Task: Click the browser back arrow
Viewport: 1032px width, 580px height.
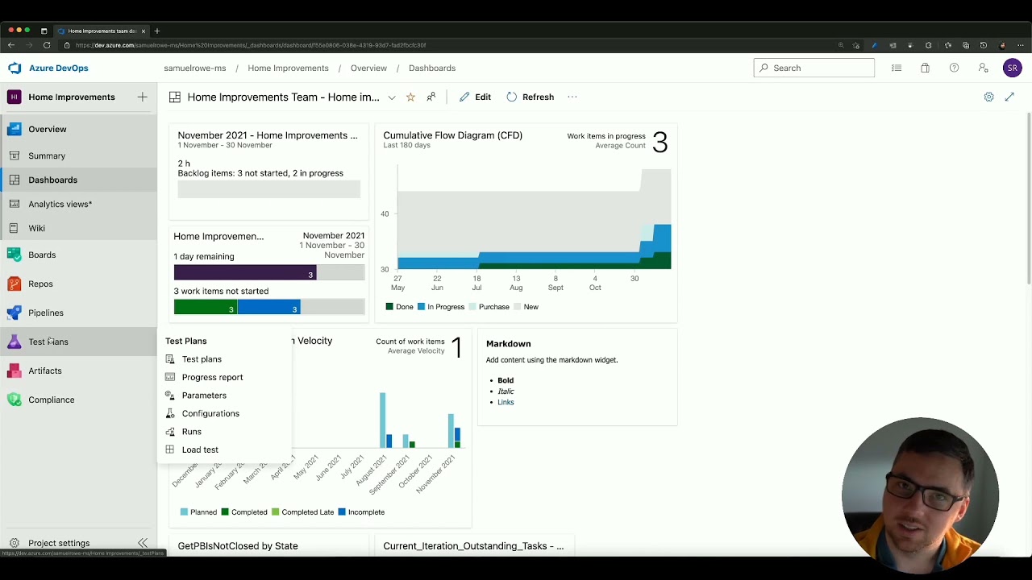Action: [11, 45]
